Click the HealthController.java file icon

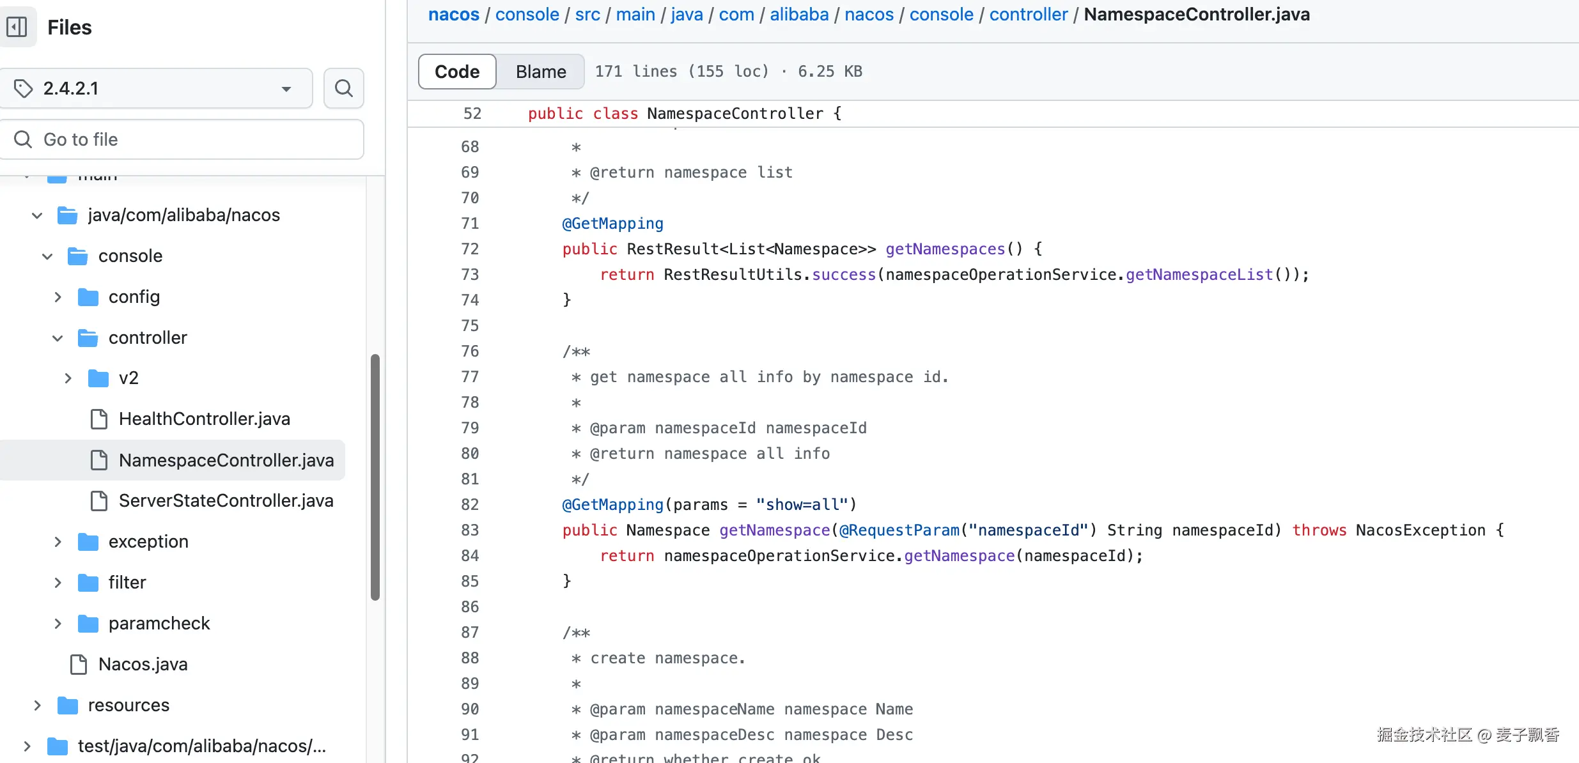[99, 419]
